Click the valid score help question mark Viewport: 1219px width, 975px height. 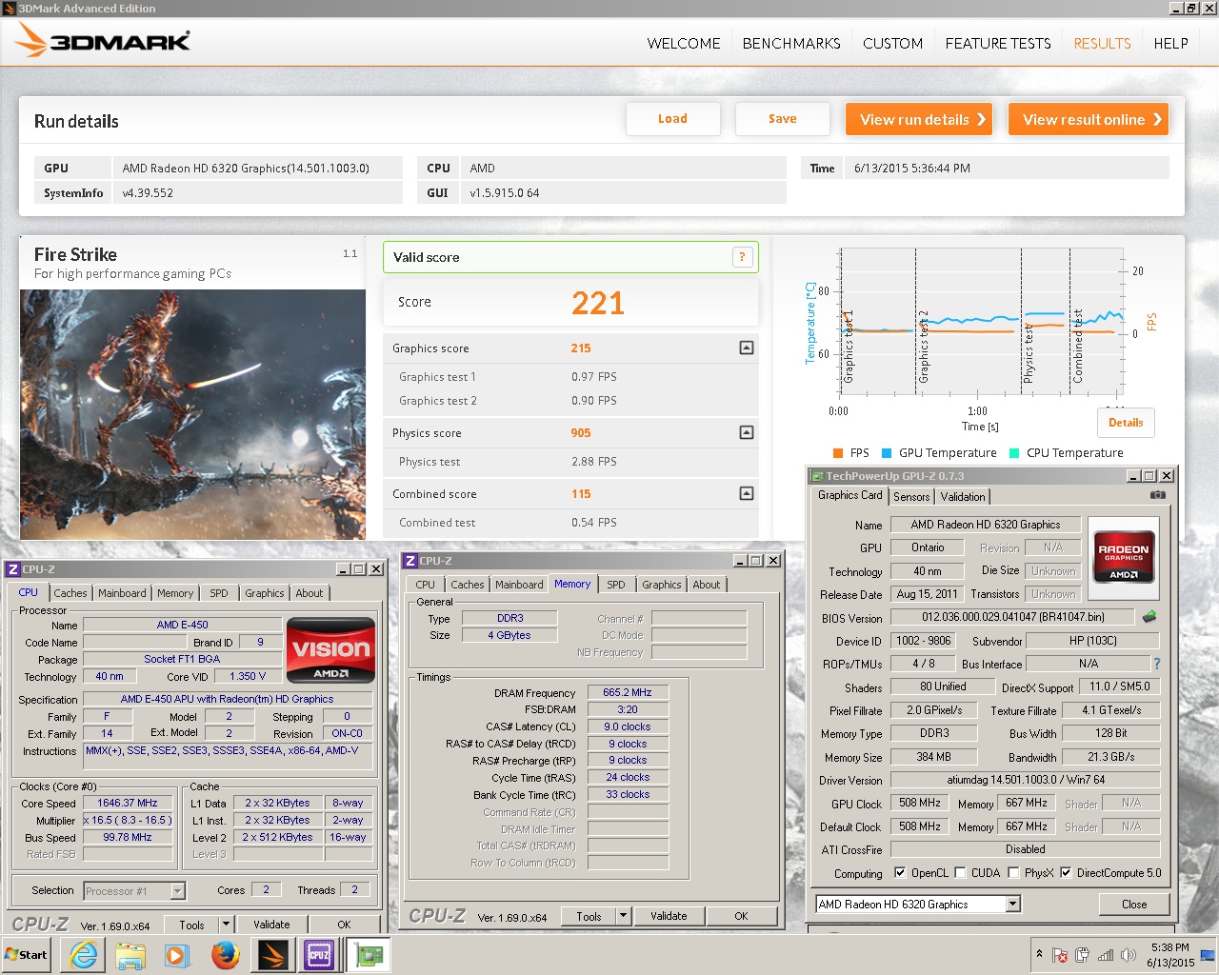[x=742, y=257]
